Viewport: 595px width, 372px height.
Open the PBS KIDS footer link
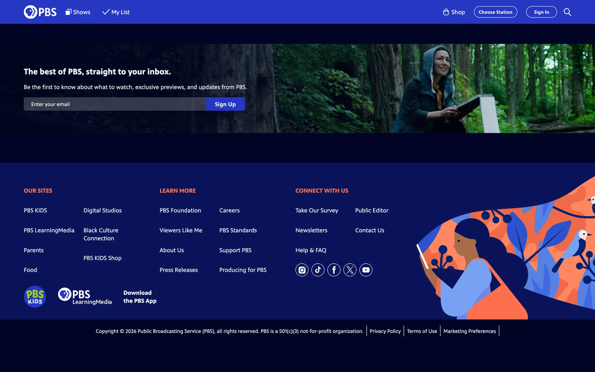pos(35,211)
